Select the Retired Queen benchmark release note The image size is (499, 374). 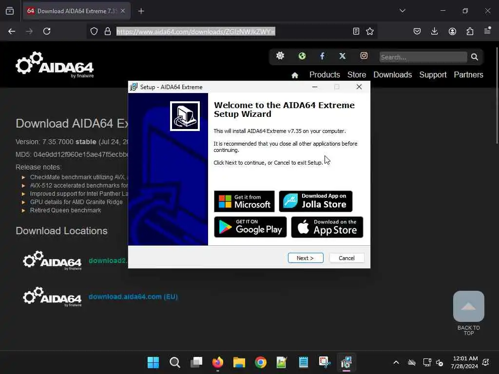click(65, 210)
